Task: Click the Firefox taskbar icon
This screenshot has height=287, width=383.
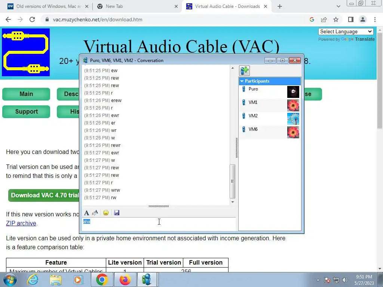Action: [125, 280]
